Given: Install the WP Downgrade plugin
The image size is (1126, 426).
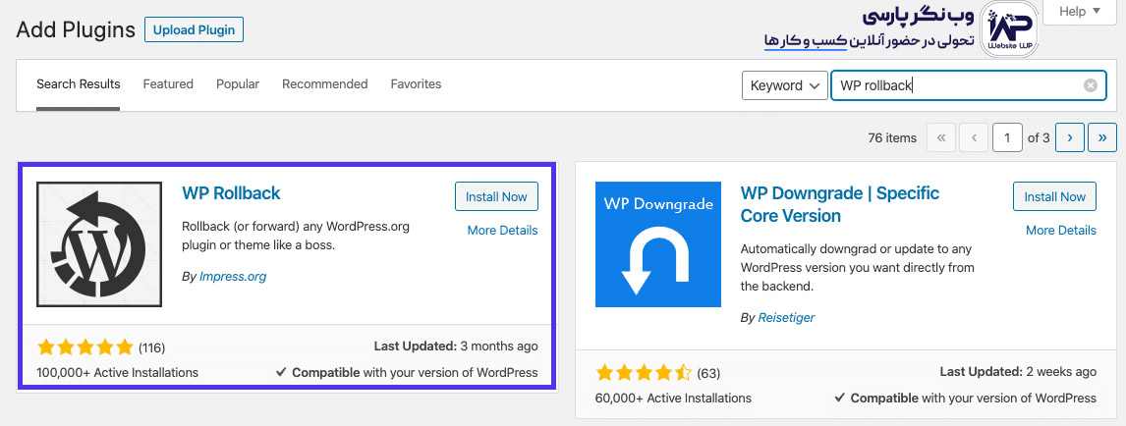Looking at the screenshot, I should [x=1054, y=196].
